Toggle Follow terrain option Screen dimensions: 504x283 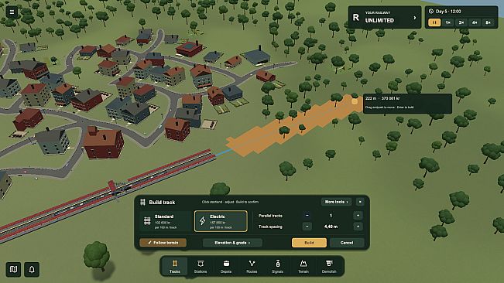[163, 243]
